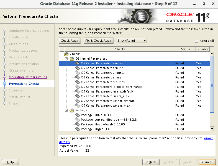Image resolution: width=218 pixels, height=166 pixels.
Task: Click the gear icon beside libaio-0.3.105 package
Action: (x=78, y=115)
